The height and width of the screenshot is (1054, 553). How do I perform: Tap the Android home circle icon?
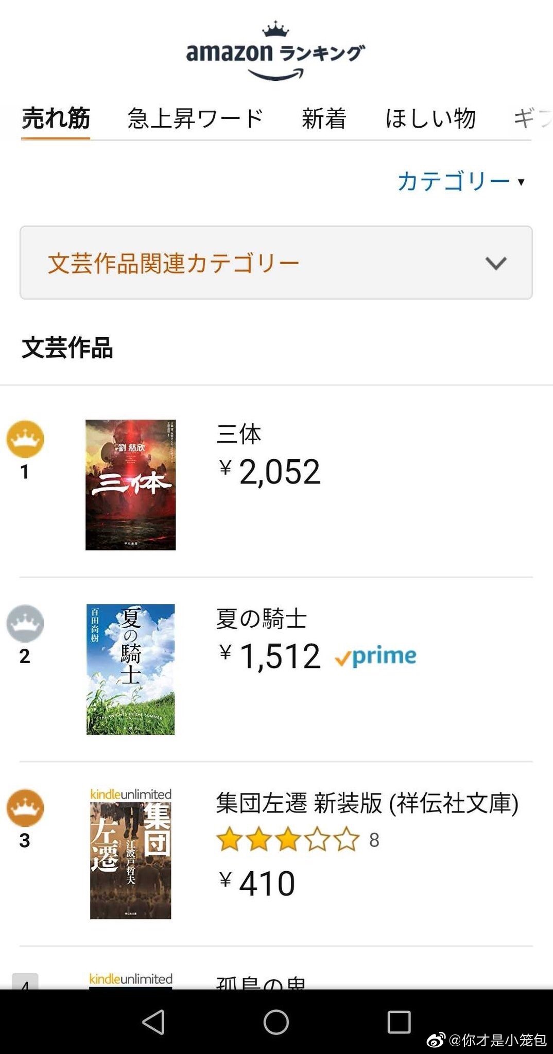point(276,1022)
